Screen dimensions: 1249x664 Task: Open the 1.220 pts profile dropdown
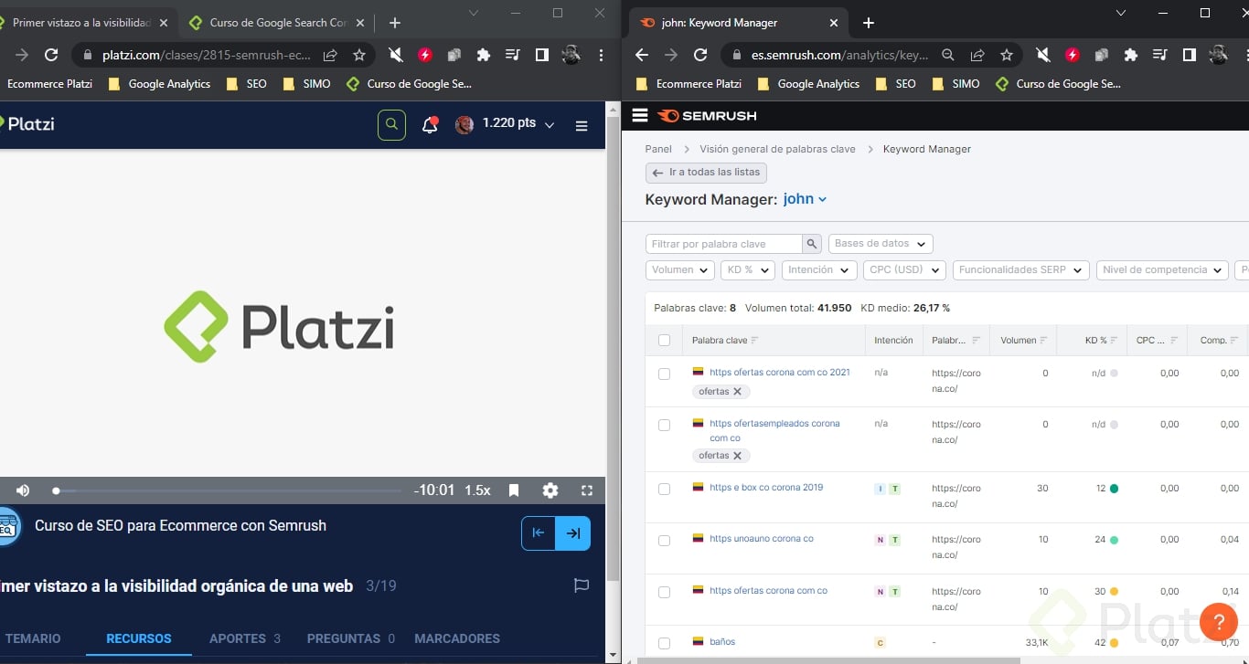coord(518,123)
